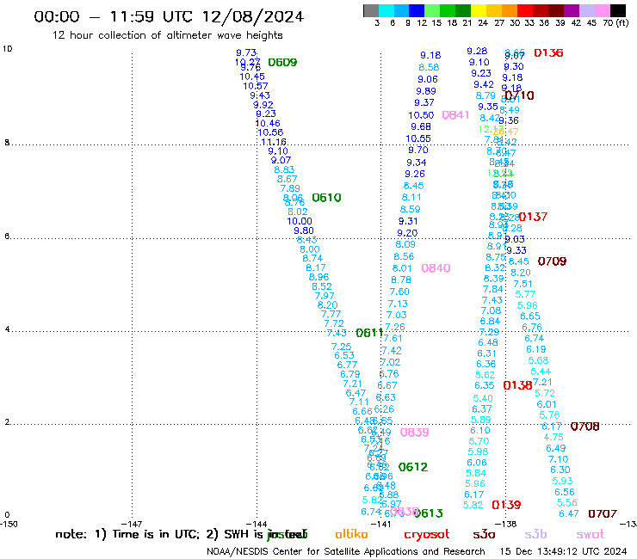The image size is (637, 559).
Task: Click the lavender s3b legend label
Action: 535,534
